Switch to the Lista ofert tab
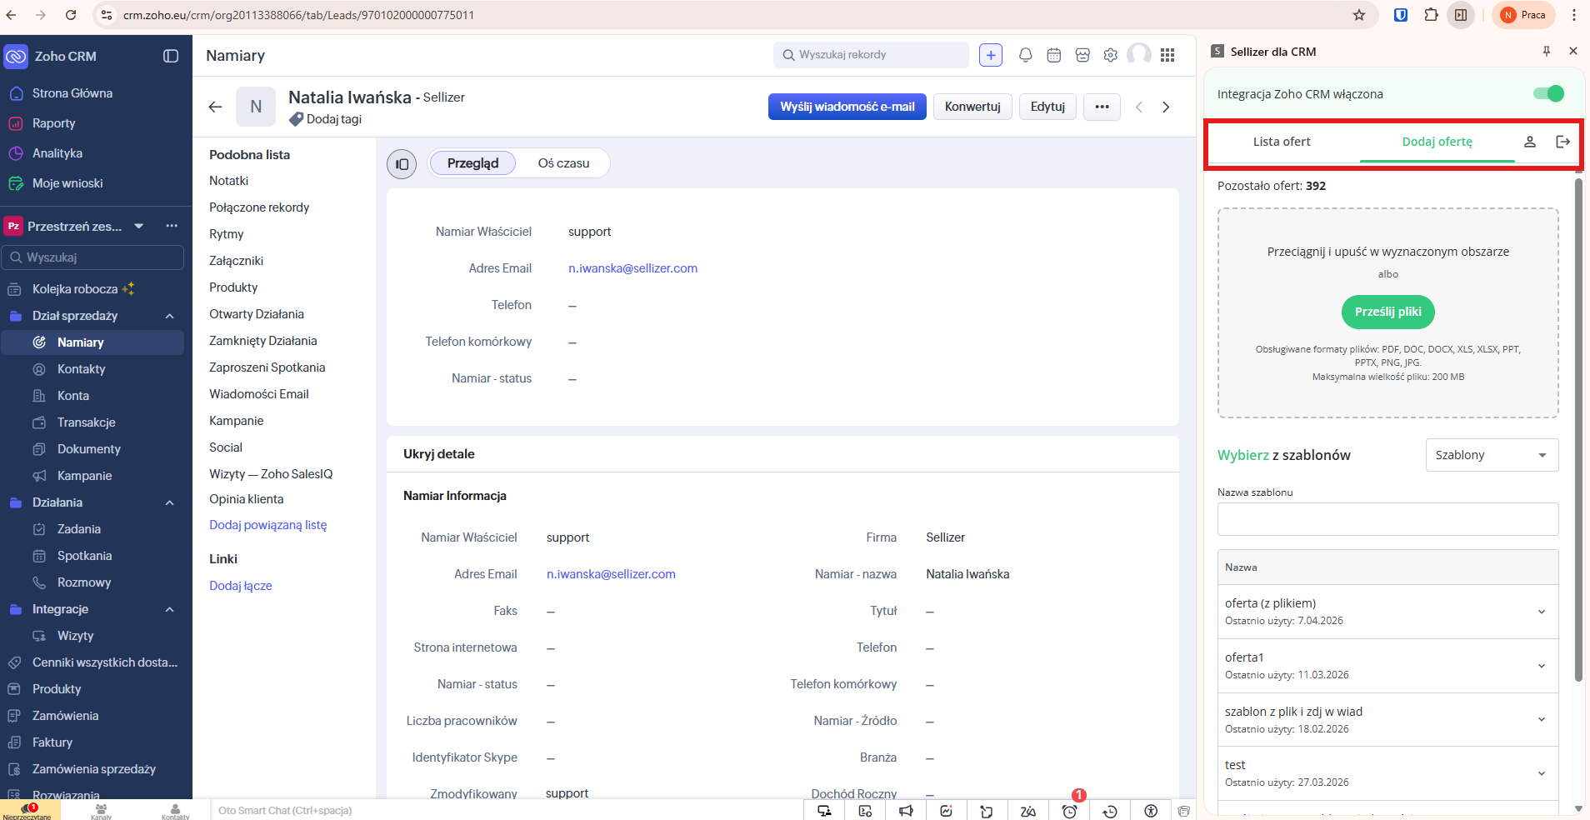Image resolution: width=1590 pixels, height=820 pixels. tap(1281, 142)
